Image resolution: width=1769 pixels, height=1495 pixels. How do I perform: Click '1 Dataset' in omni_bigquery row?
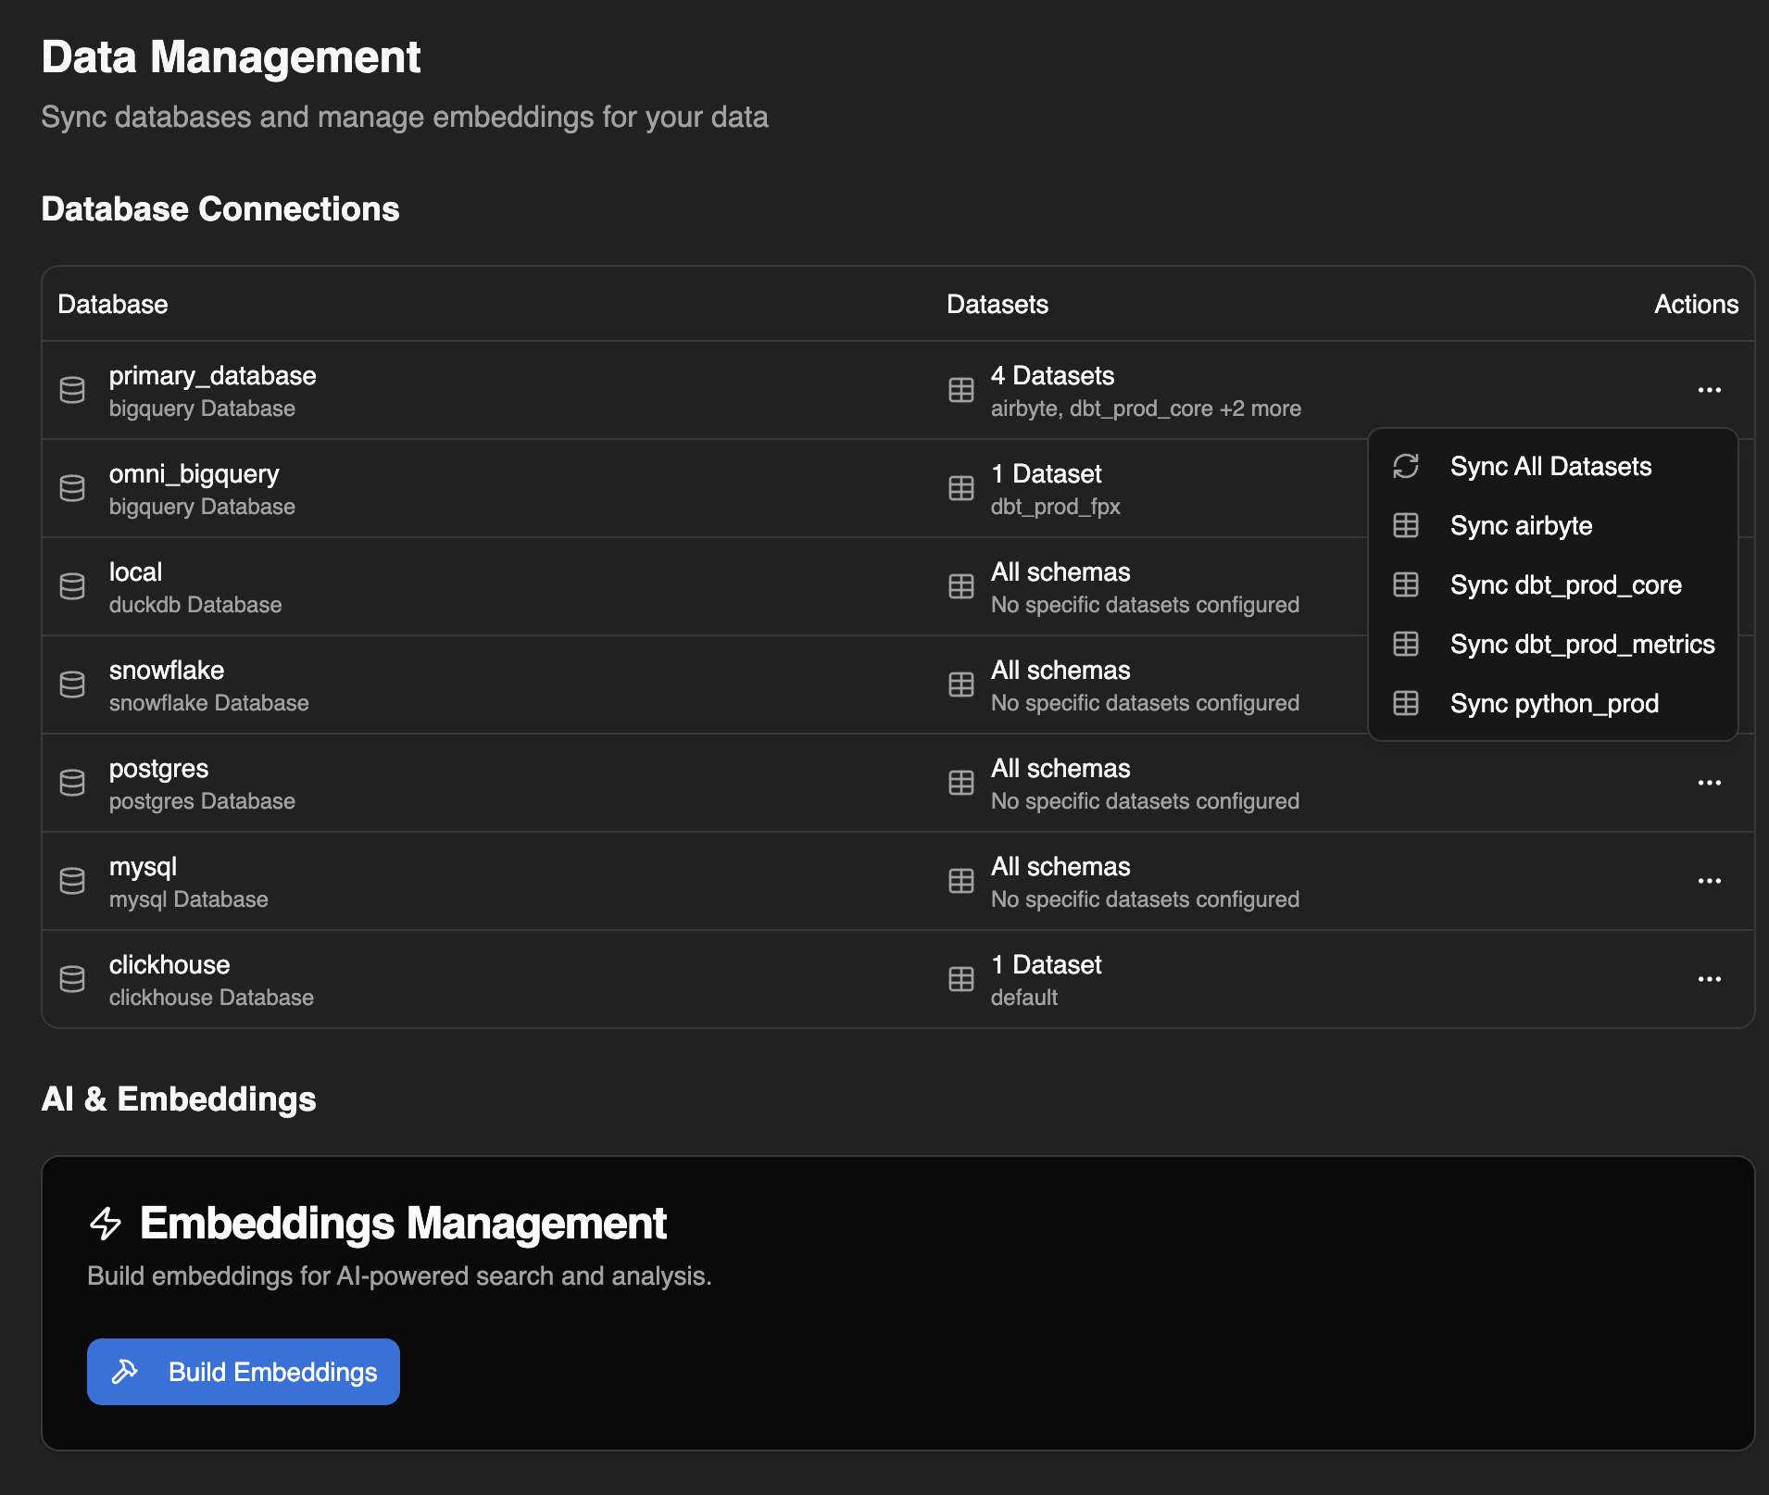point(1047,473)
